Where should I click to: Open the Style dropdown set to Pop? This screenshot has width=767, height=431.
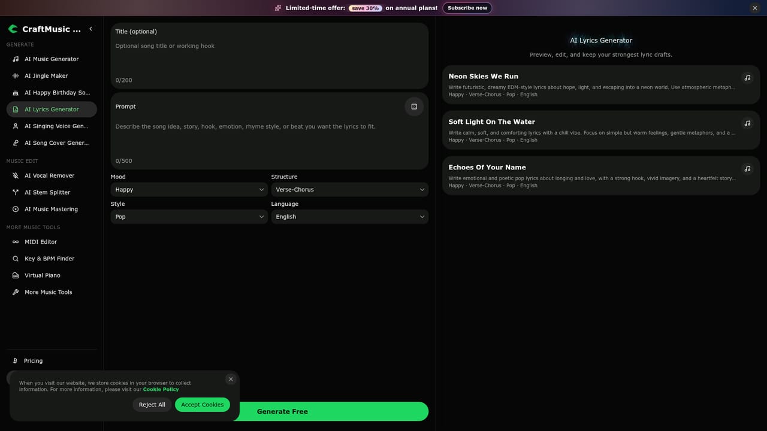[189, 217]
